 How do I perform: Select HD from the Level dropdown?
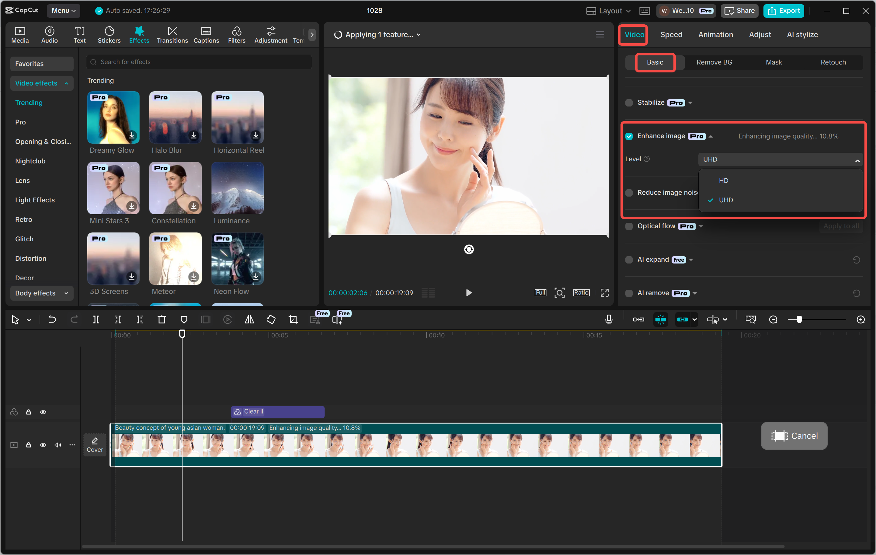point(724,180)
